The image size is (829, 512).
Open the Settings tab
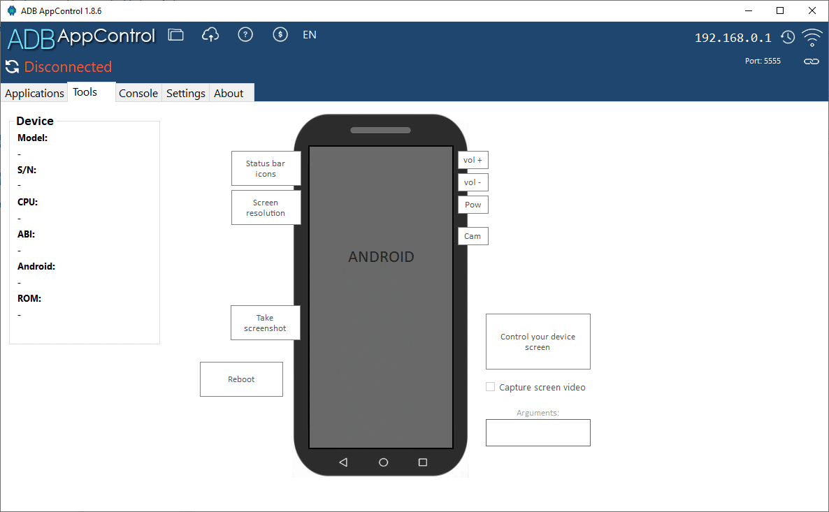coord(185,92)
